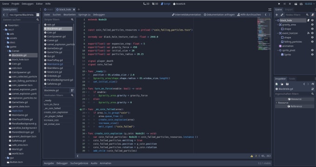
Task: Open the Suchergebnisse bottom panel
Action: coord(79,163)
